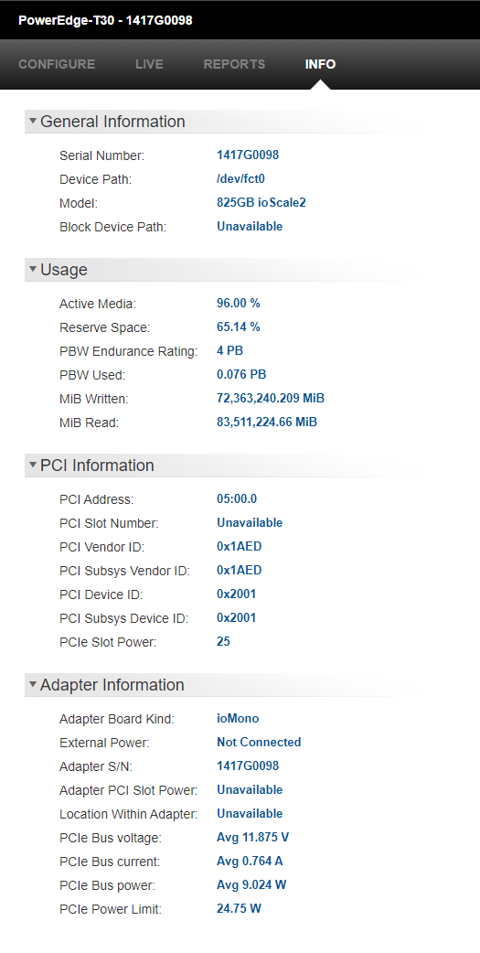Click the PCIe Power Limit value

pos(239,908)
